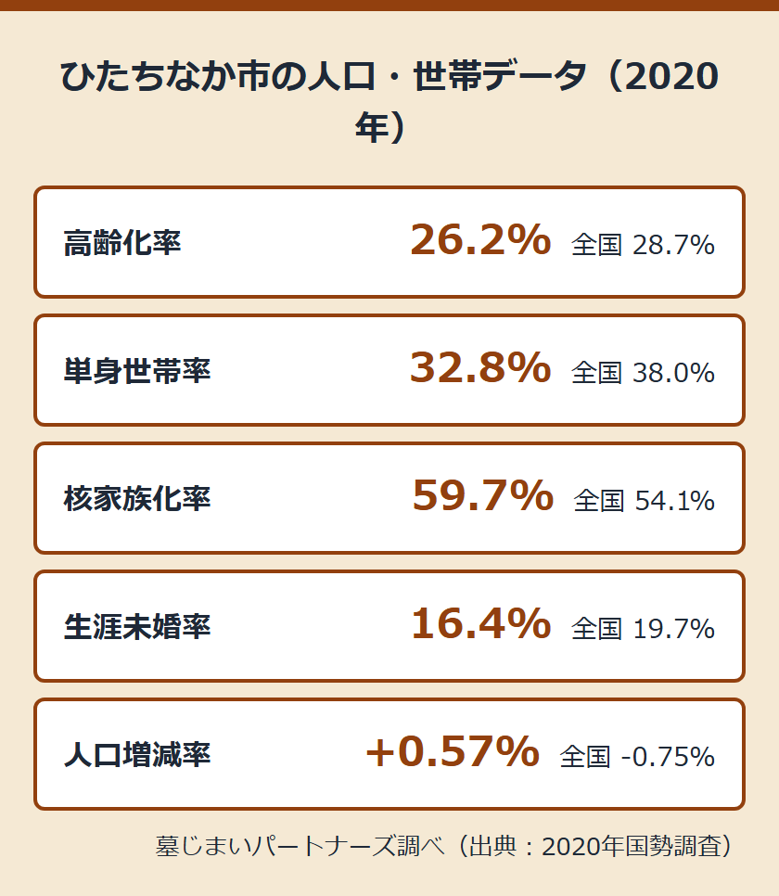
Task: Click the 全国 28.7% comparison text
Action: pos(643,245)
